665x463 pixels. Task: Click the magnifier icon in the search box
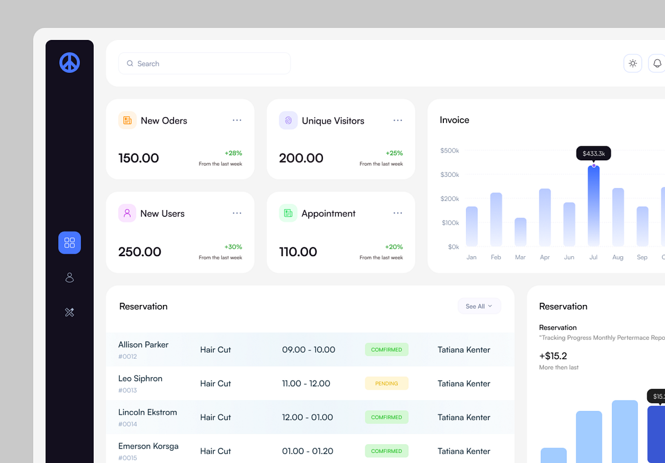(x=130, y=64)
